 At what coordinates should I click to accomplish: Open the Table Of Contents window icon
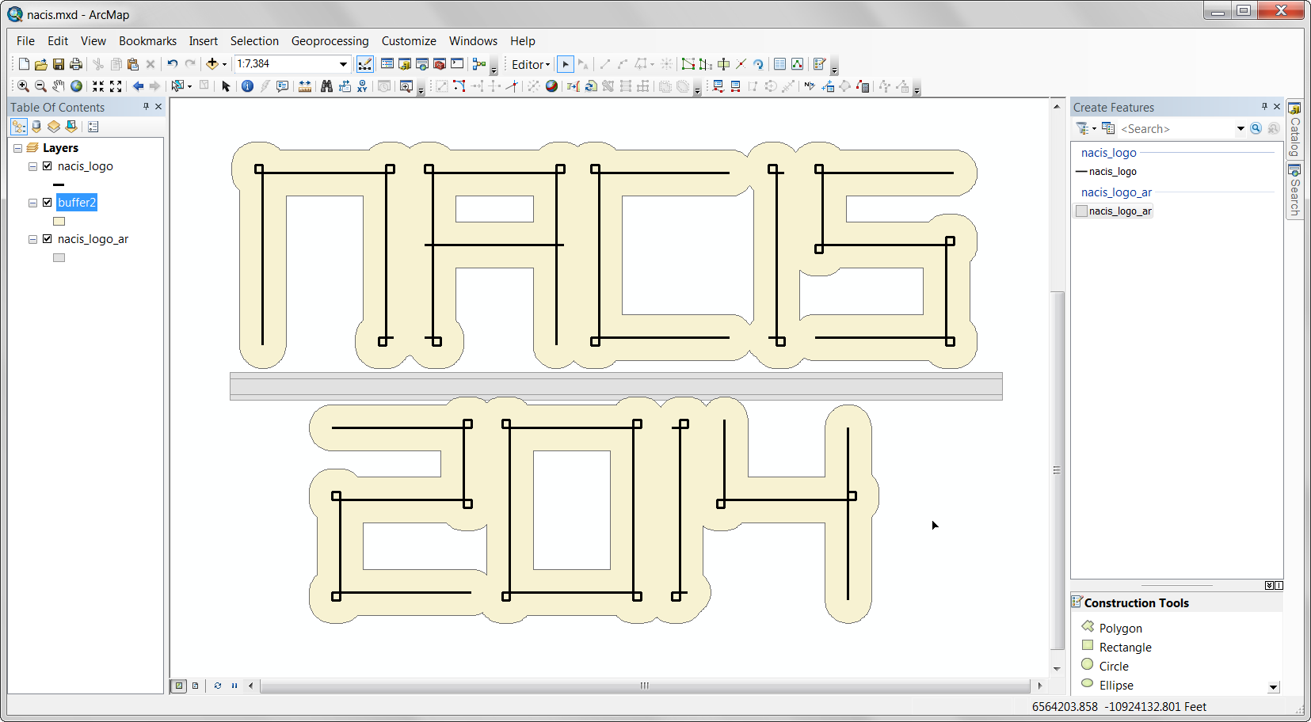coord(387,64)
